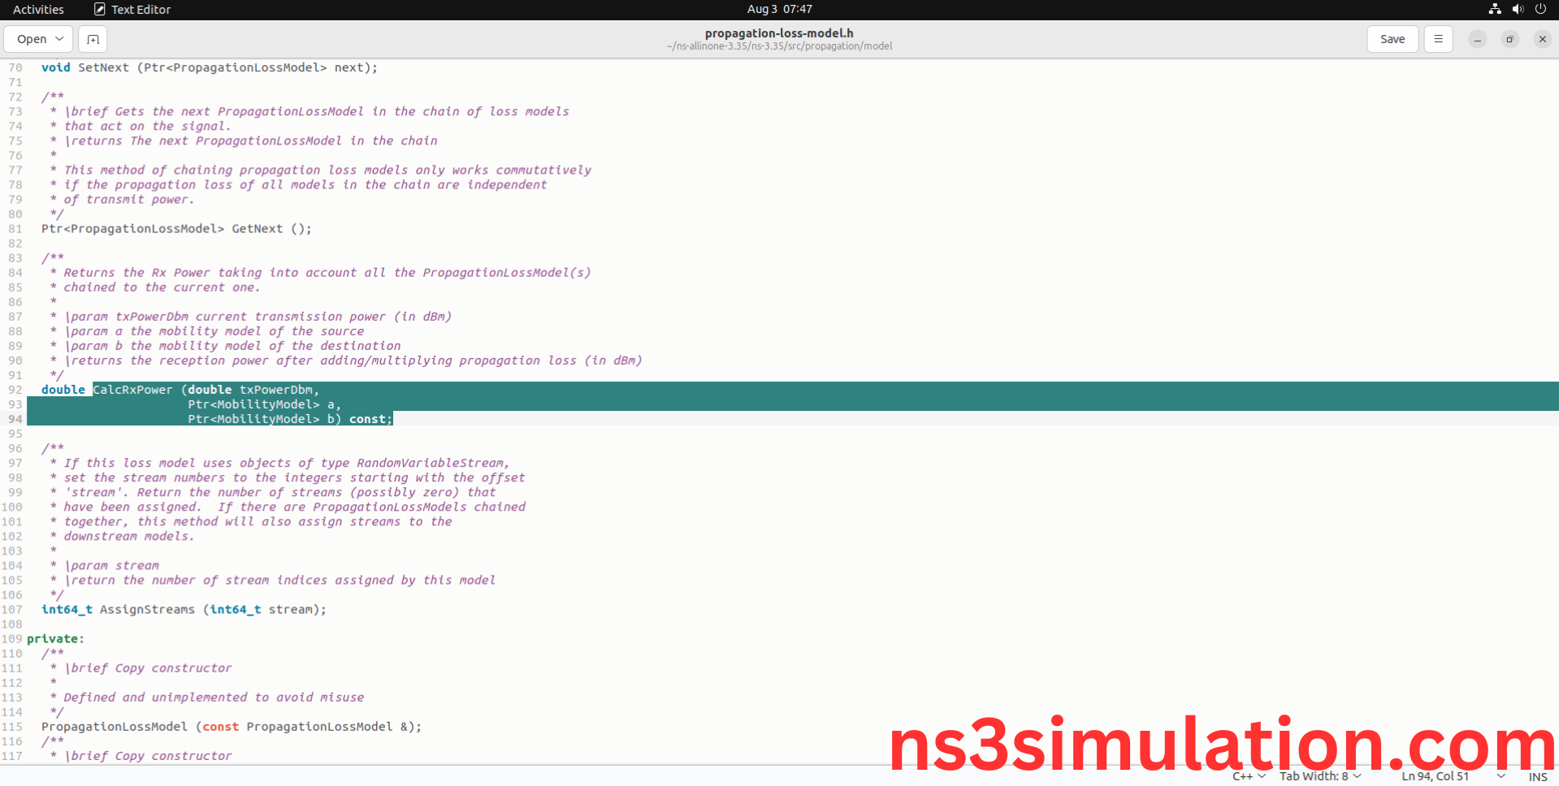Open the clock menu showing Aug 3 07:47
The height and width of the screenshot is (786, 1559).
coord(779,9)
